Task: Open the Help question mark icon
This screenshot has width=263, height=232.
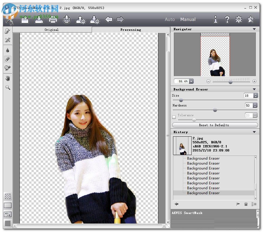Action: (227, 19)
